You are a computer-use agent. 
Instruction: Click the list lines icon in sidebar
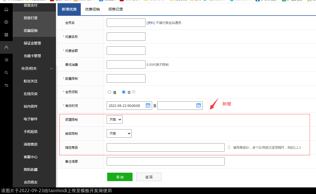6,60
